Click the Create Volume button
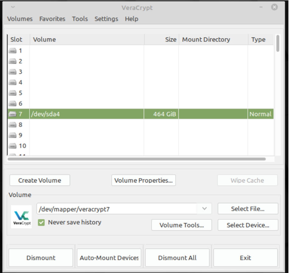289x273 pixels. point(40,180)
